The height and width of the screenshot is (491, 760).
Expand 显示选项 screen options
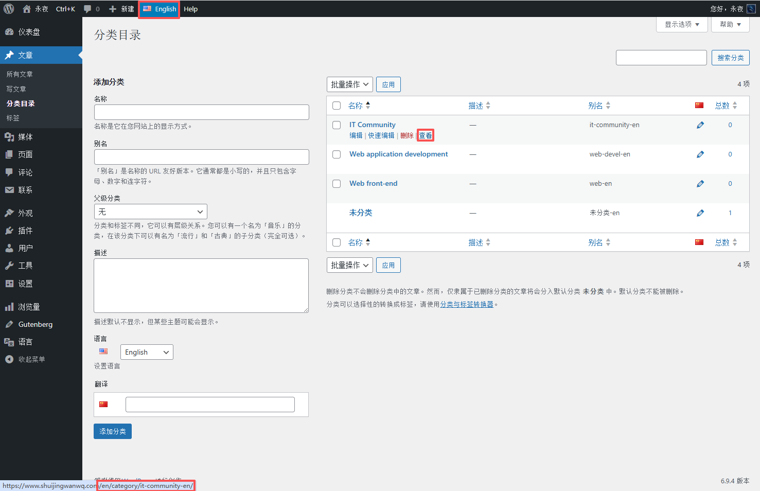click(682, 24)
